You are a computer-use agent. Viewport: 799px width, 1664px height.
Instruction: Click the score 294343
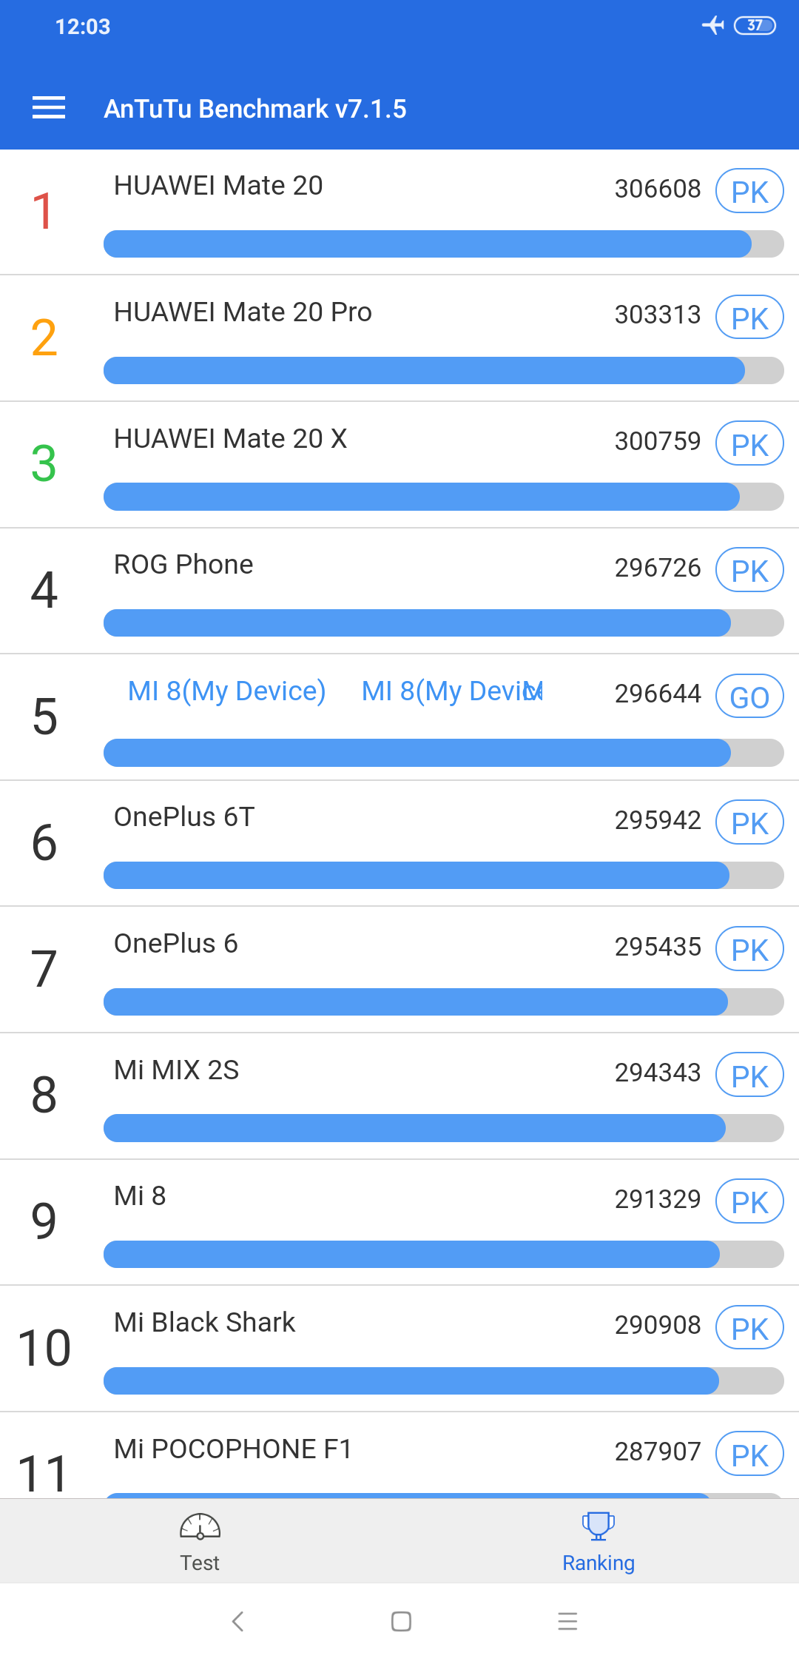click(x=658, y=1073)
